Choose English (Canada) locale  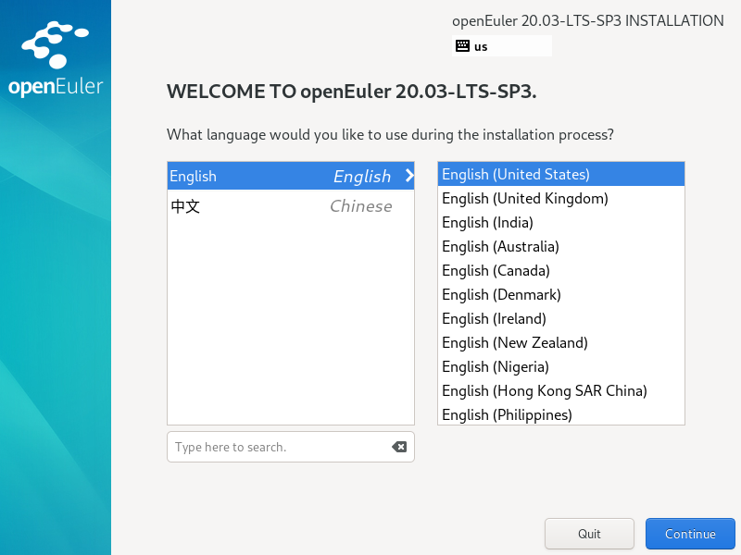pos(561,270)
